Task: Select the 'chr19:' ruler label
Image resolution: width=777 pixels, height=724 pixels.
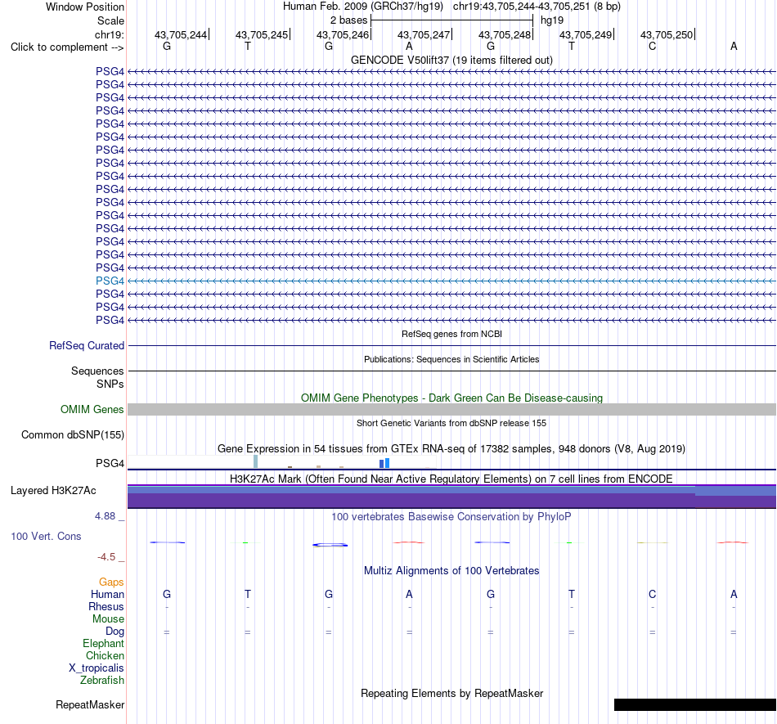Action: (110, 34)
